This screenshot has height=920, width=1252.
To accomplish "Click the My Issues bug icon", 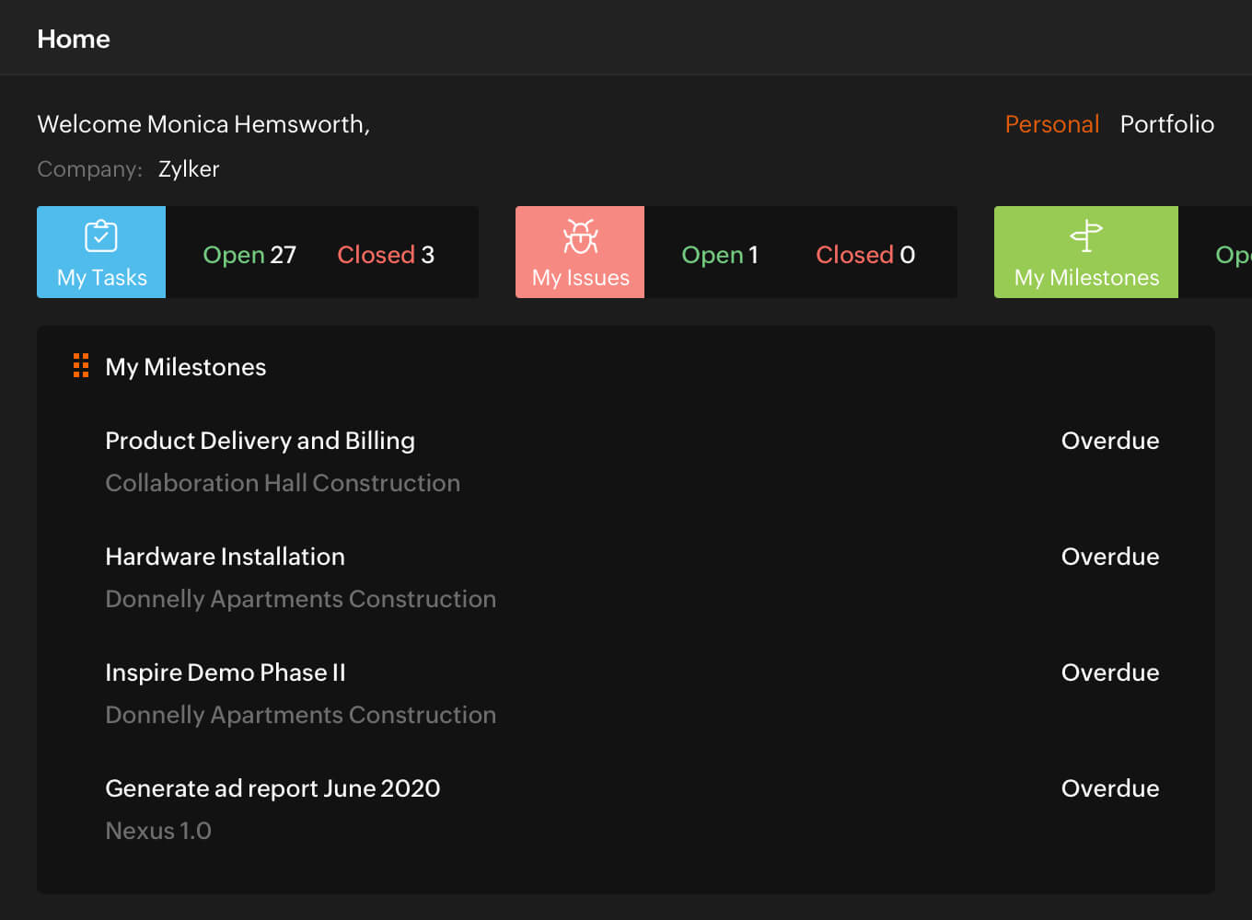I will tap(580, 236).
